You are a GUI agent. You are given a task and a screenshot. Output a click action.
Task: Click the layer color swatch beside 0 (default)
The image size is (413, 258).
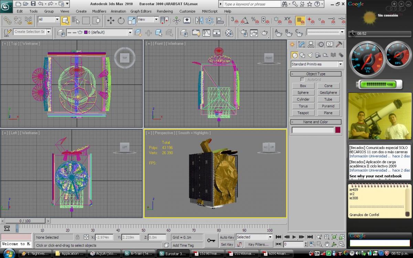point(86,32)
